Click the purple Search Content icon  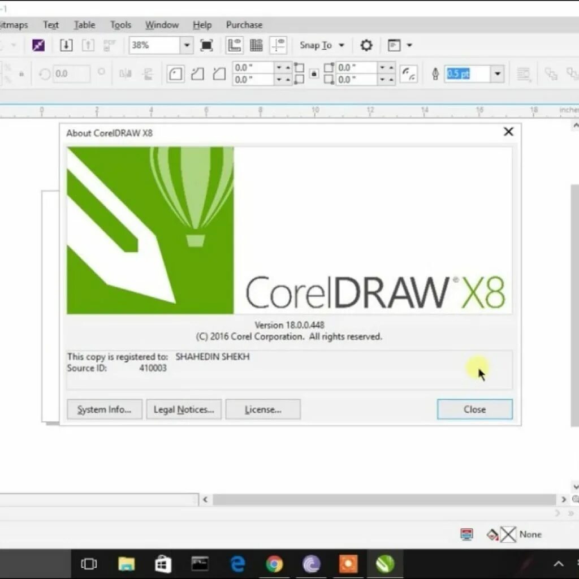pyautogui.click(x=38, y=45)
